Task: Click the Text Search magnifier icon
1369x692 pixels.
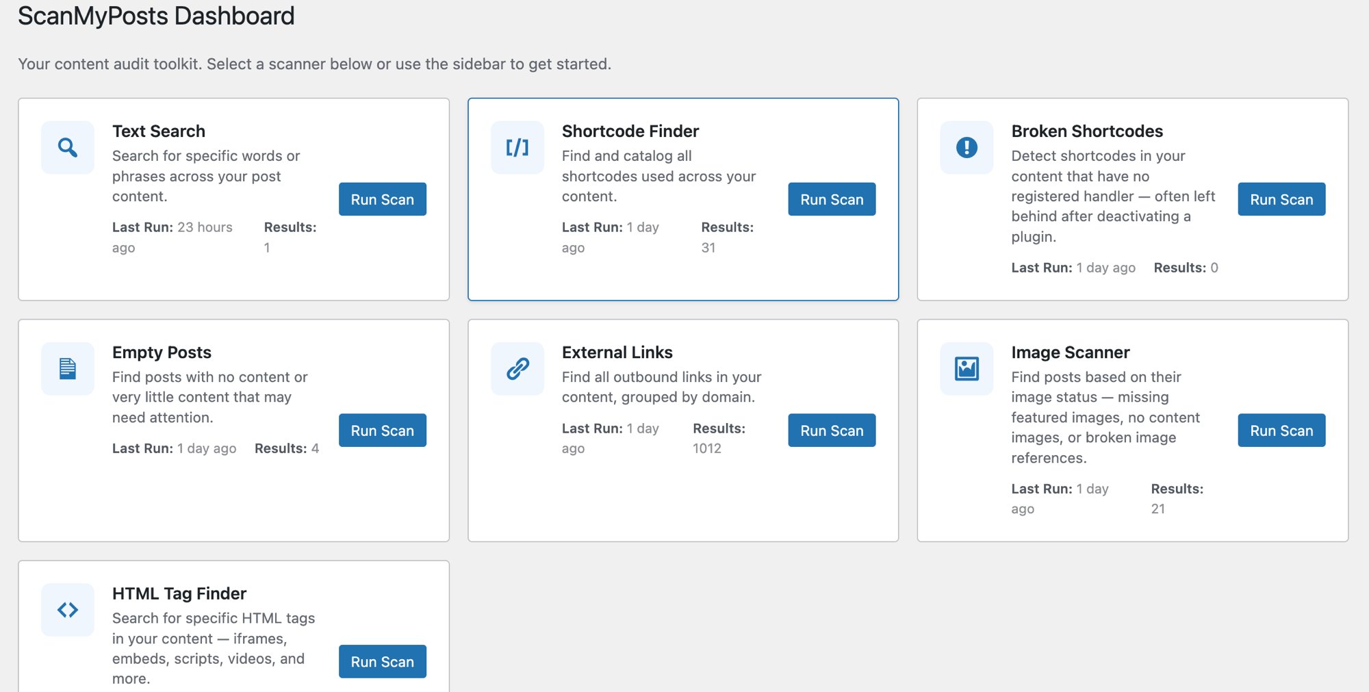Action: [67, 147]
